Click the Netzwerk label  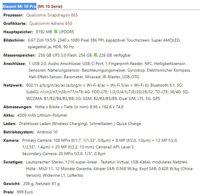click(x=13, y=85)
